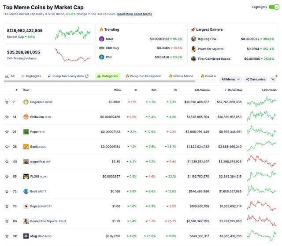Select the partially hidden Proof tab

(208, 76)
